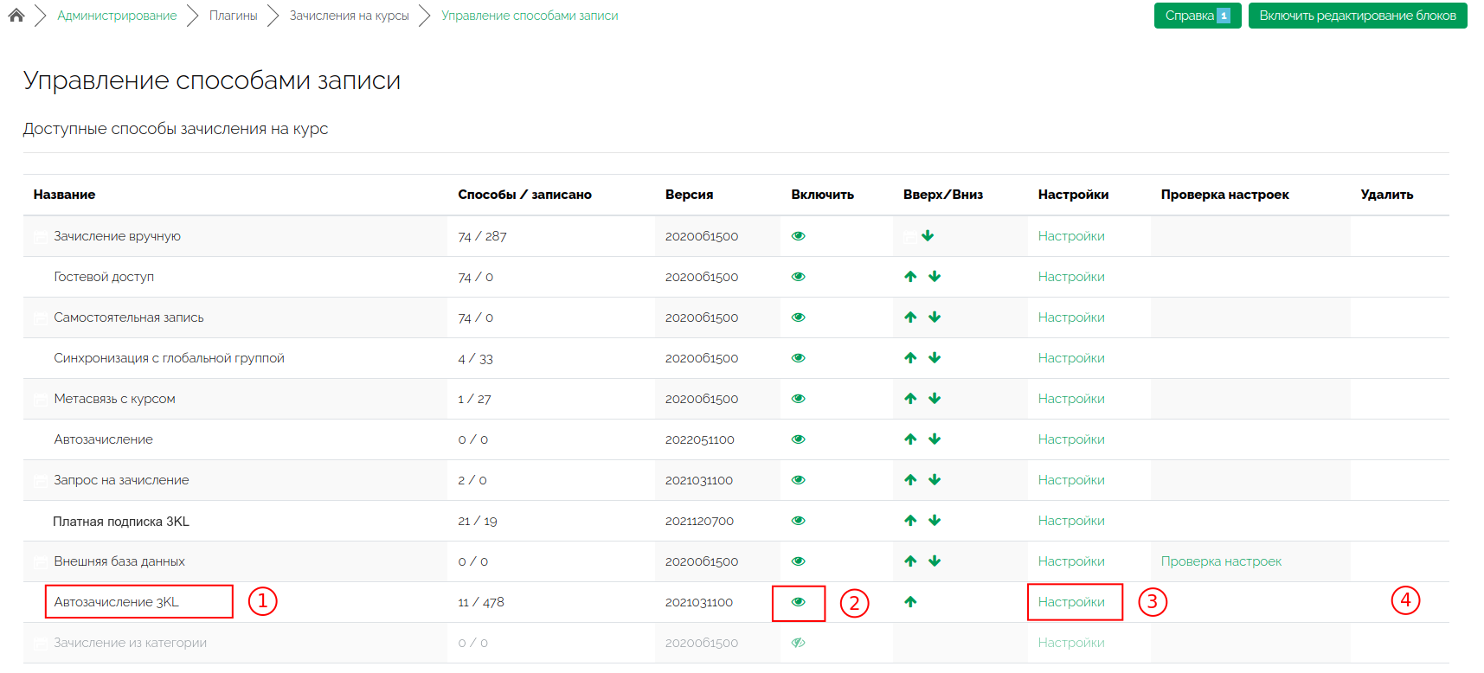
Task: Move Платная подписка 3KL up
Action: coord(910,521)
